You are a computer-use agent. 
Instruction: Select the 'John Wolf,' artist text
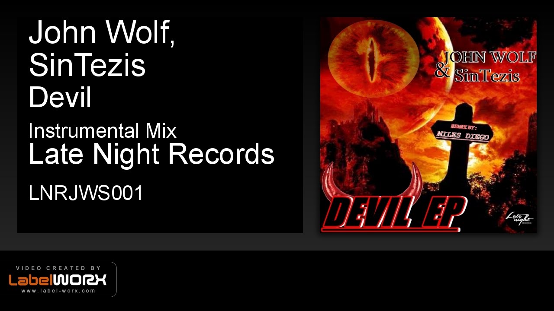click(102, 33)
